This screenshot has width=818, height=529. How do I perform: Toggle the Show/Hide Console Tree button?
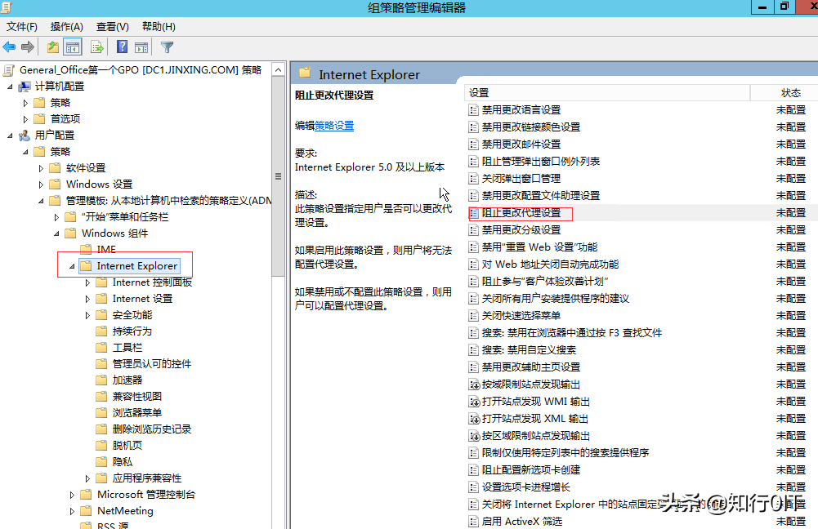73,47
